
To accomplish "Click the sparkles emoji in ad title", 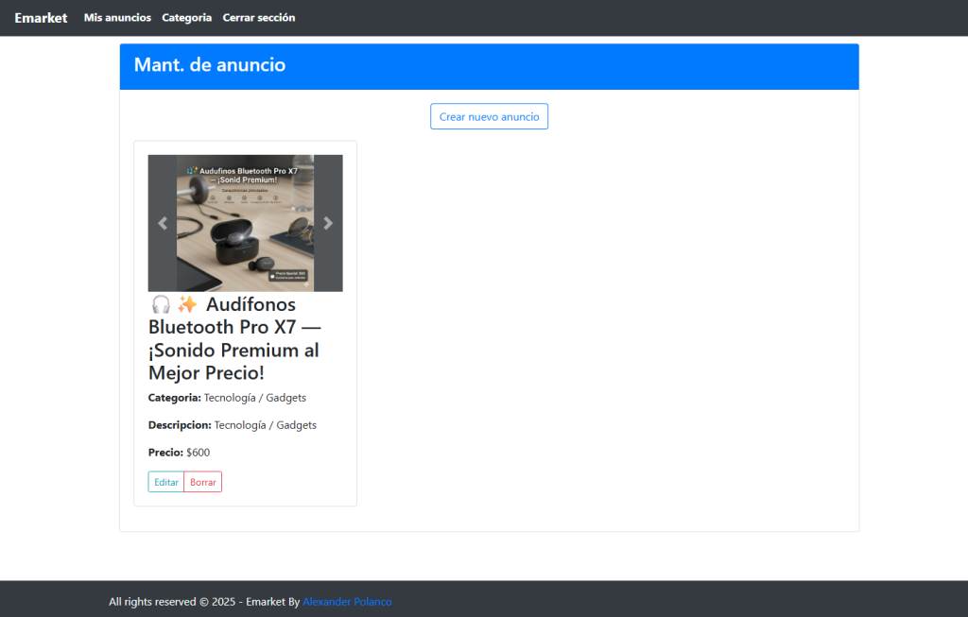I will point(187,304).
